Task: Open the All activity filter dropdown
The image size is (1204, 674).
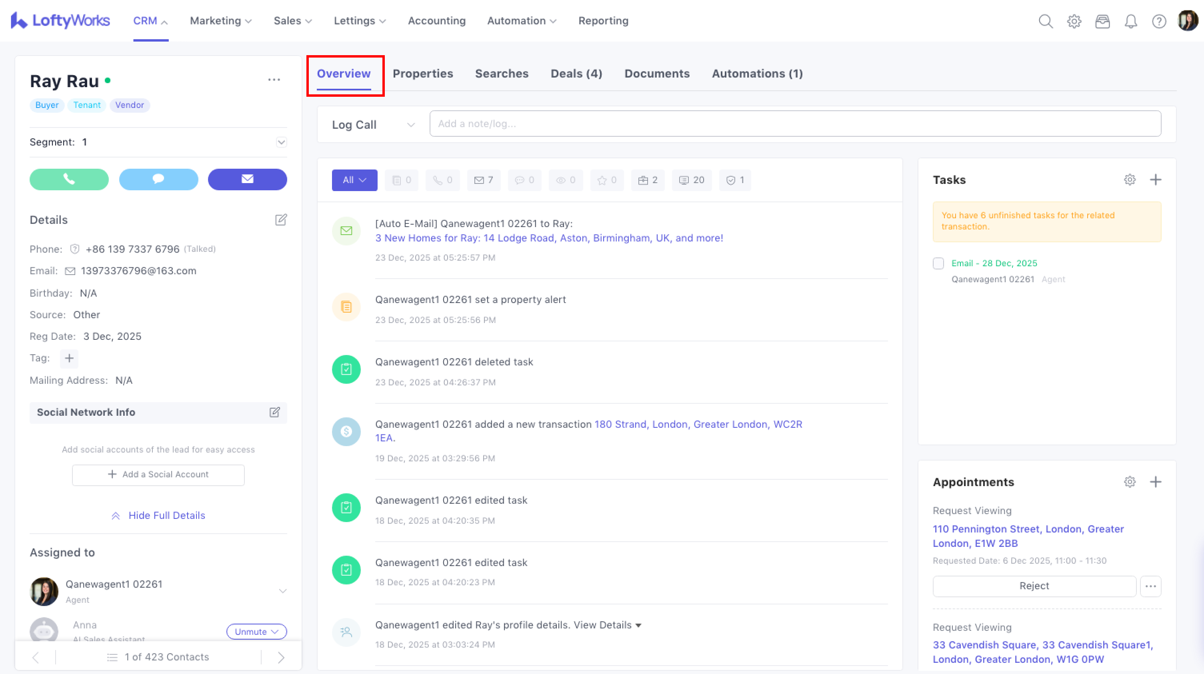Action: 354,180
